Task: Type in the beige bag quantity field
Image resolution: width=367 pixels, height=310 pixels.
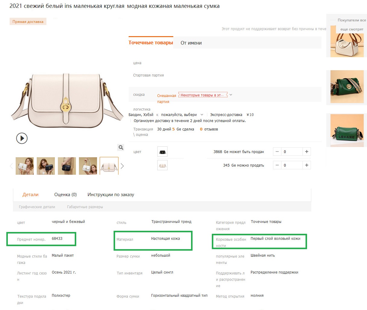Action: click(x=291, y=165)
